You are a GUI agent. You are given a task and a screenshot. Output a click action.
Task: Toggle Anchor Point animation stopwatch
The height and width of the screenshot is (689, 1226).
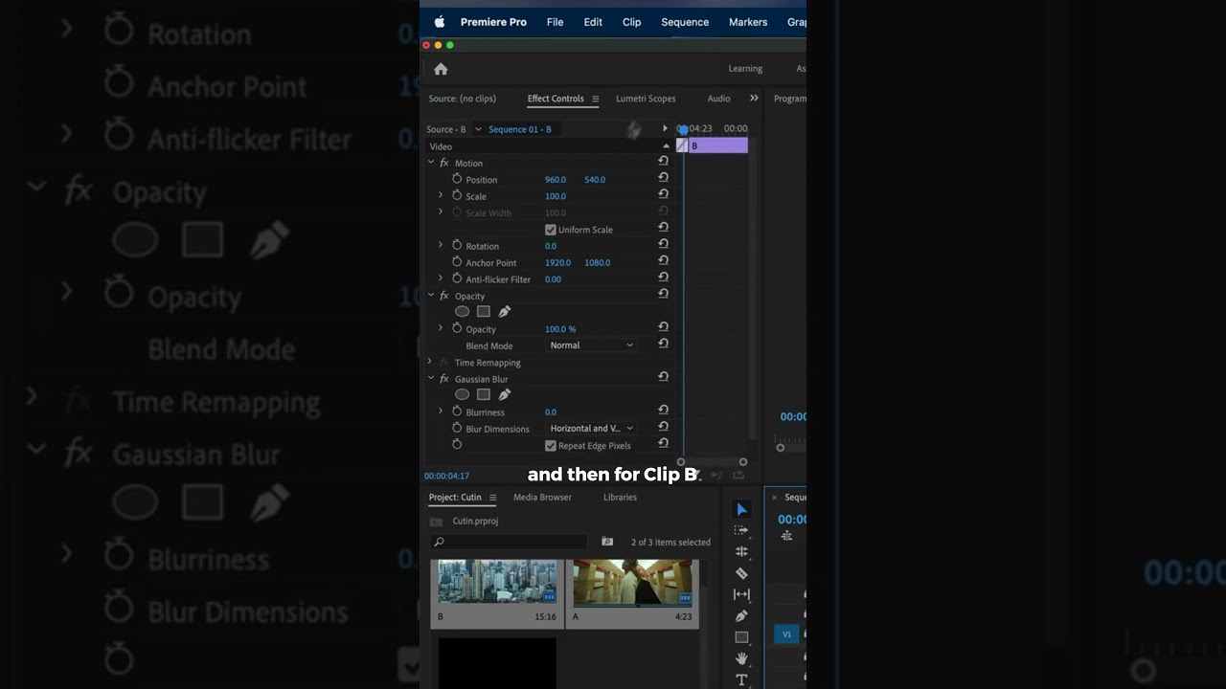pyautogui.click(x=457, y=261)
